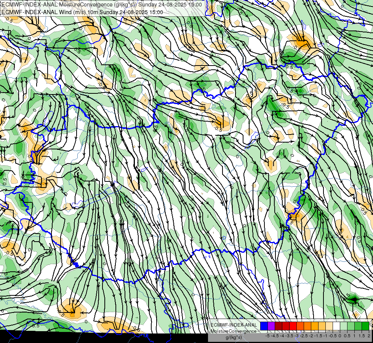Click the 1.5 tick label on the legend
This screenshot has height=343, width=373.
(x=362, y=336)
